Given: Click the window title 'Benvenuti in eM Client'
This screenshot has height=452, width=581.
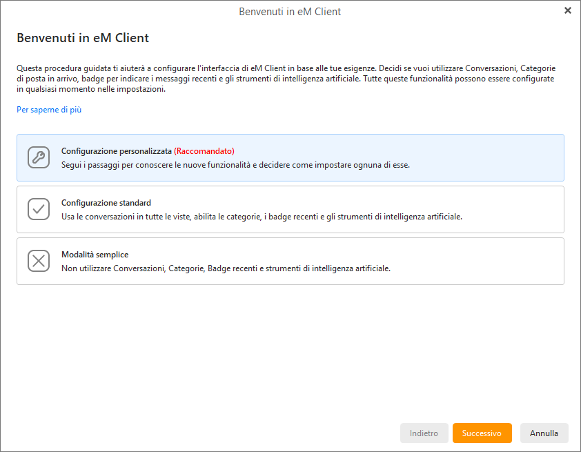Looking at the screenshot, I should click(290, 12).
